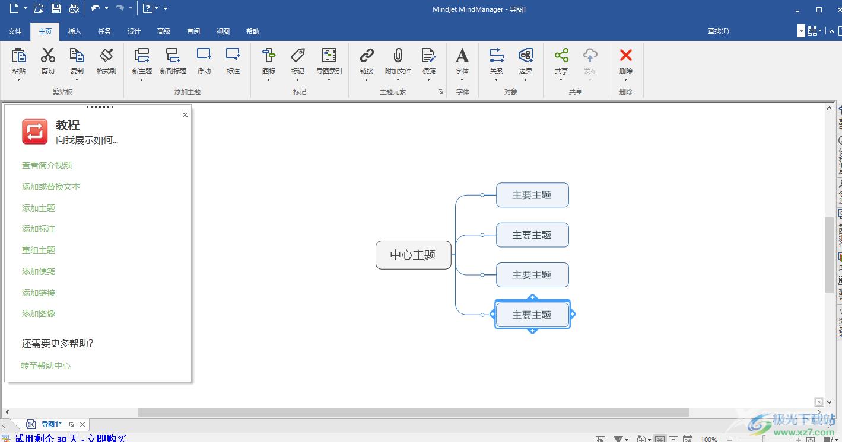842x442 pixels.
Task: Switch to the Advanced (高级) ribbon tab
Action: click(x=164, y=31)
